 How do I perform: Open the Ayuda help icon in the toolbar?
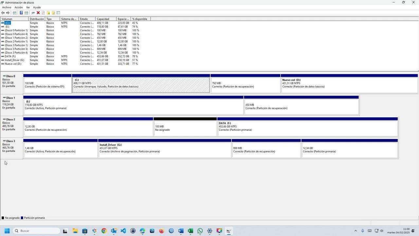(x=21, y=12)
